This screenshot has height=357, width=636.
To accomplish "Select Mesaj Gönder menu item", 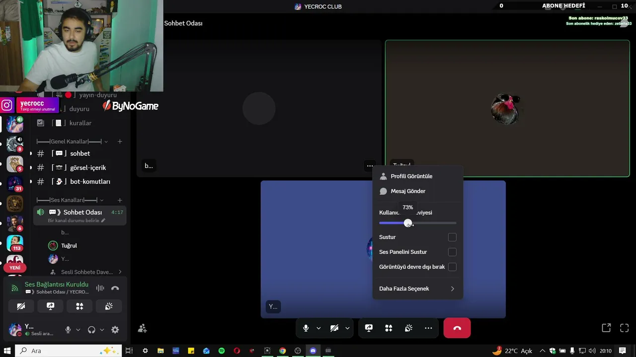I will click(417, 191).
